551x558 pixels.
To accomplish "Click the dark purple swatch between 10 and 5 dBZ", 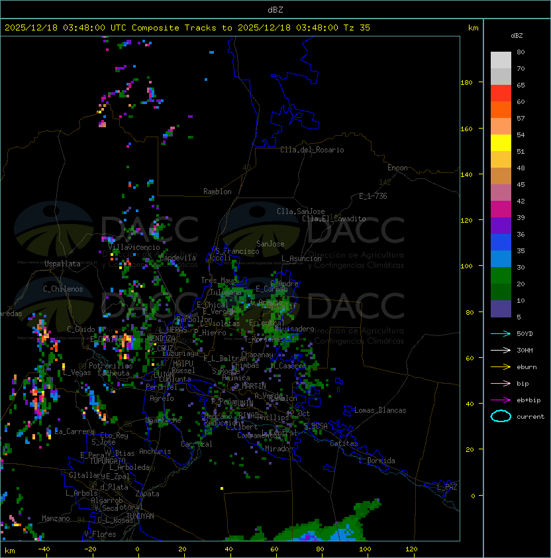I will [x=501, y=309].
